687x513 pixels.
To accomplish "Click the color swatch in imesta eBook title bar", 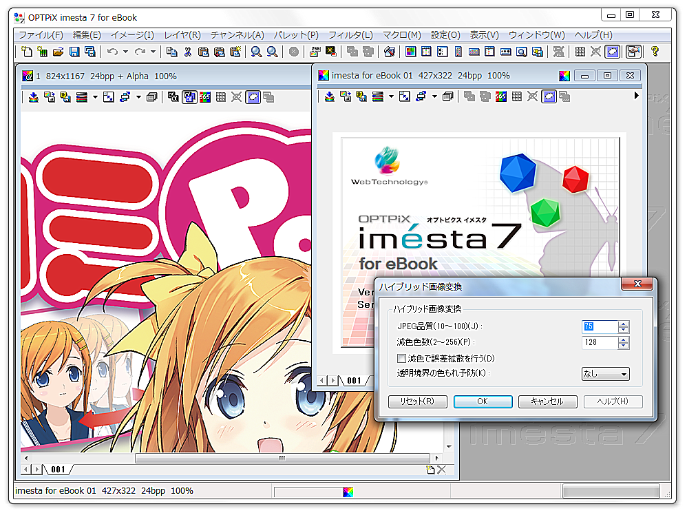I will click(x=564, y=76).
